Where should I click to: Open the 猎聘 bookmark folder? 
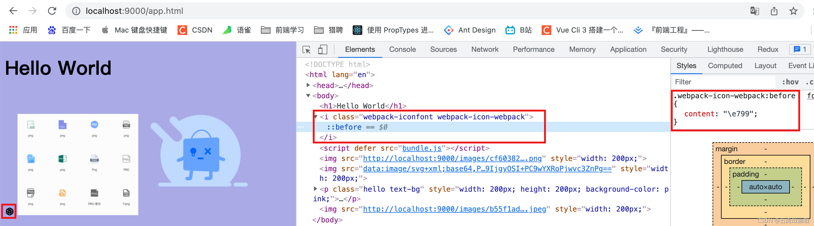(328, 30)
